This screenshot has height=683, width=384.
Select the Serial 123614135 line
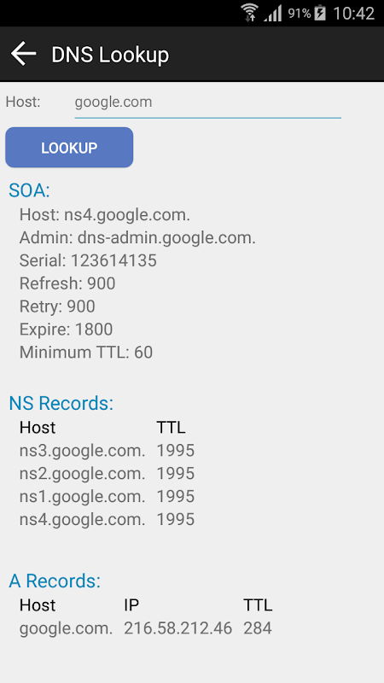[x=88, y=260]
